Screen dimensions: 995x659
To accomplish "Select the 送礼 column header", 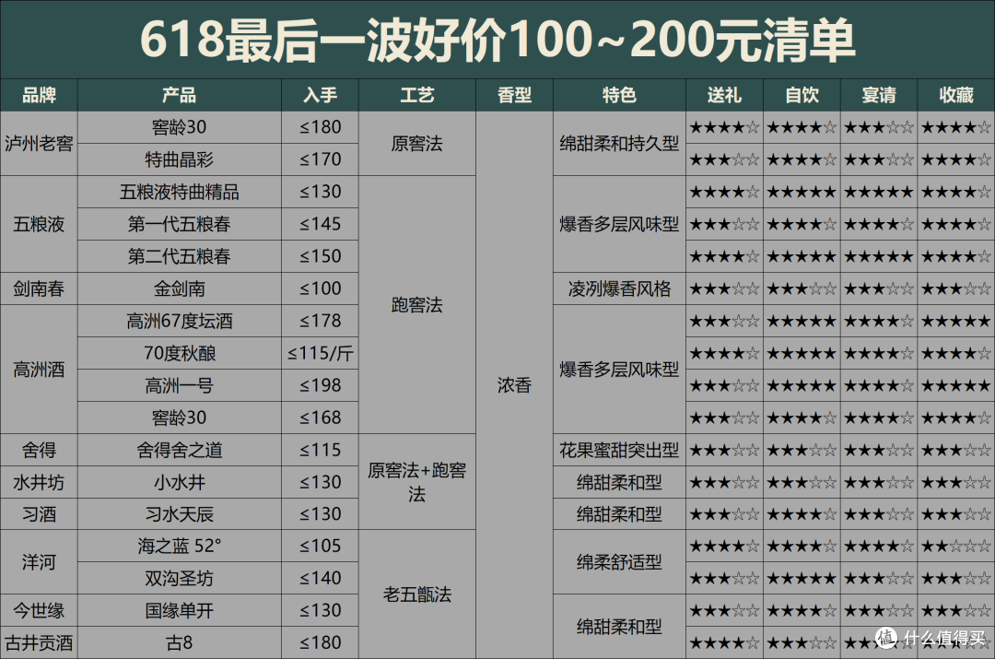I will pos(724,95).
